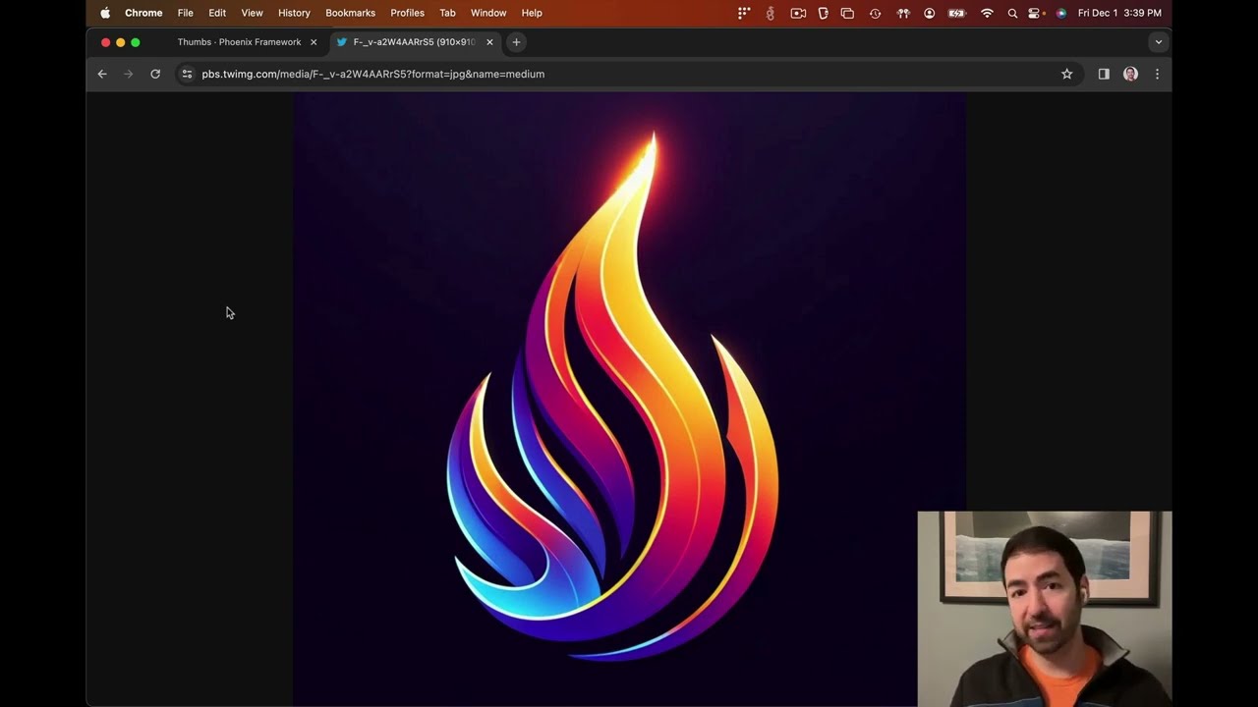Open a new tab with plus button

pos(516,42)
